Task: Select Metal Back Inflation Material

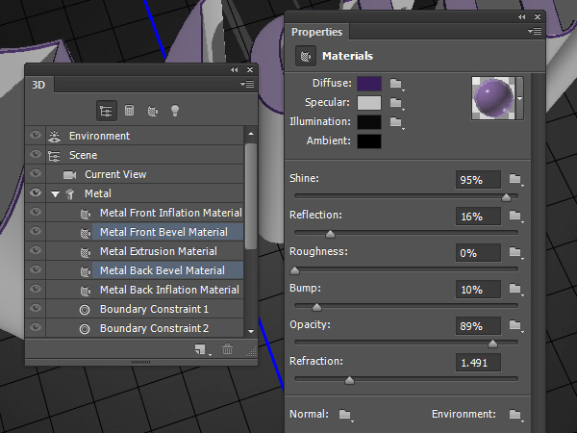Action: pyautogui.click(x=169, y=290)
